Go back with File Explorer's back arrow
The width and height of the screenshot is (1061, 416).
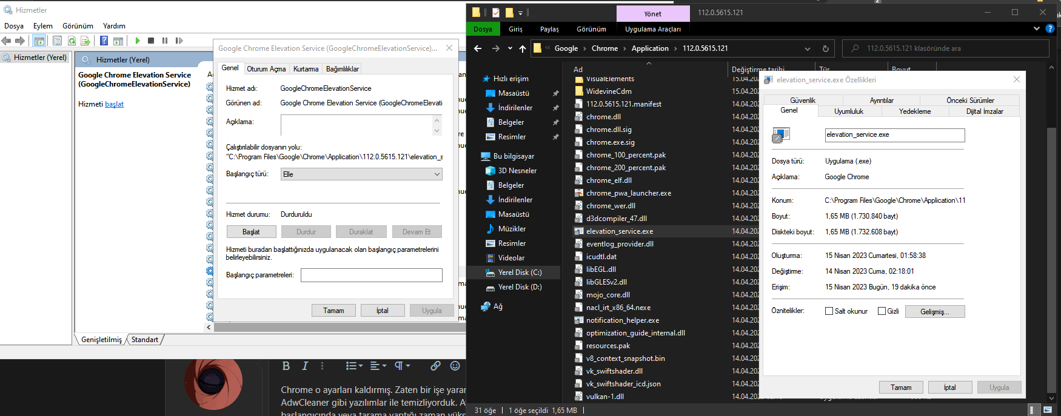[478, 48]
